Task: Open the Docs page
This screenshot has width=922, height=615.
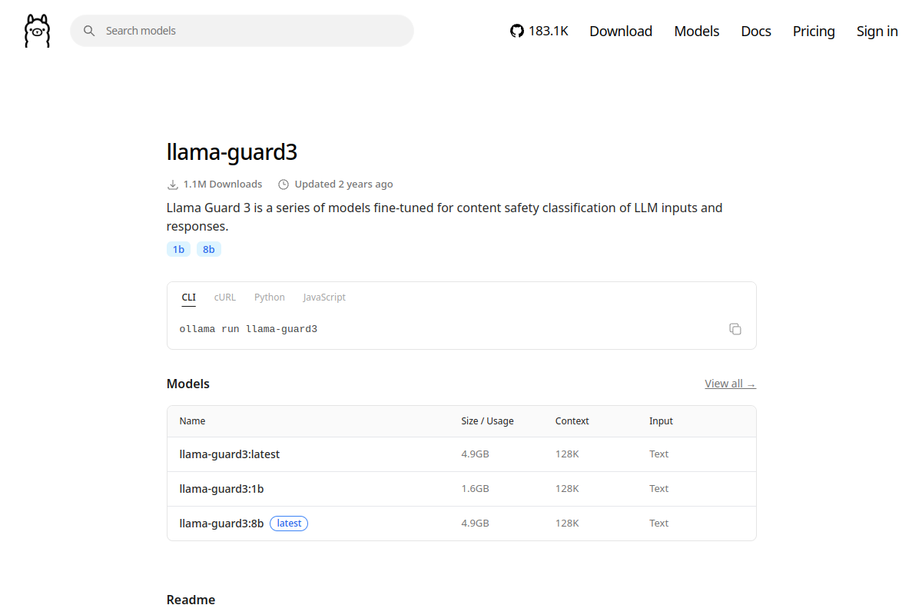Action: [x=756, y=31]
